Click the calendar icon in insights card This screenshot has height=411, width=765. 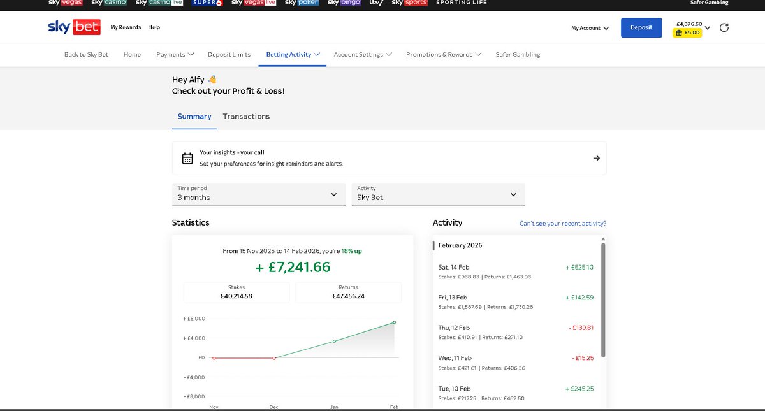(x=187, y=158)
